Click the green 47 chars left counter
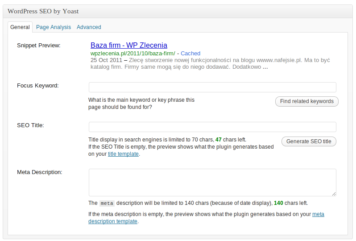This screenshot has height=241, width=356. [x=218, y=140]
